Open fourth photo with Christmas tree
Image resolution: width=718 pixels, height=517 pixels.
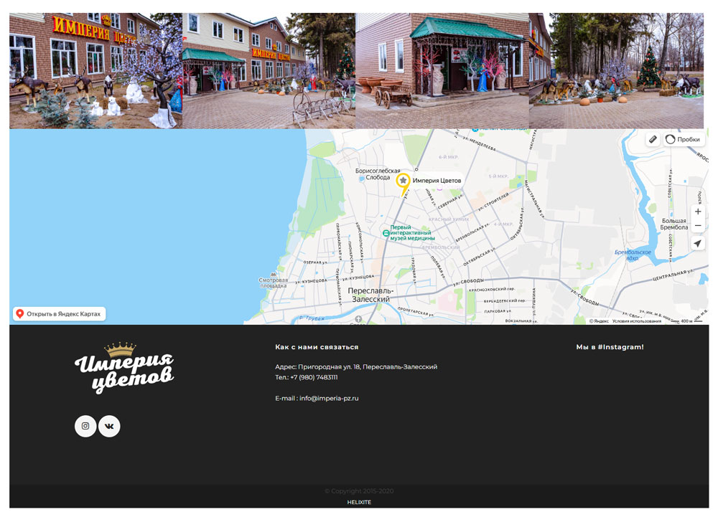pyautogui.click(x=616, y=70)
